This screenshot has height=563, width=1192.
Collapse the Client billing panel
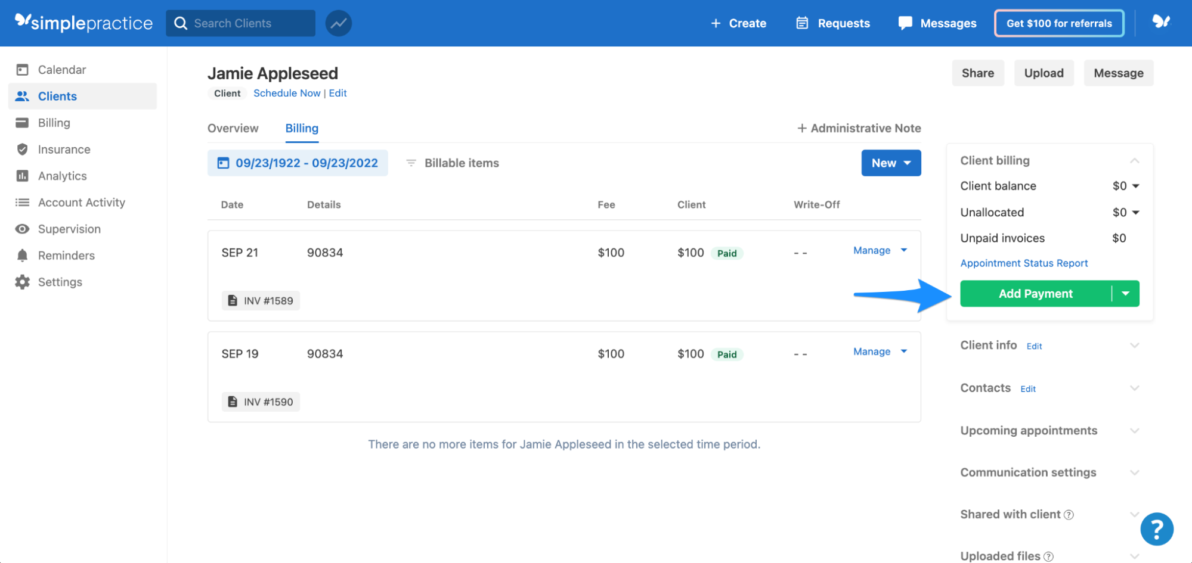coord(1135,160)
